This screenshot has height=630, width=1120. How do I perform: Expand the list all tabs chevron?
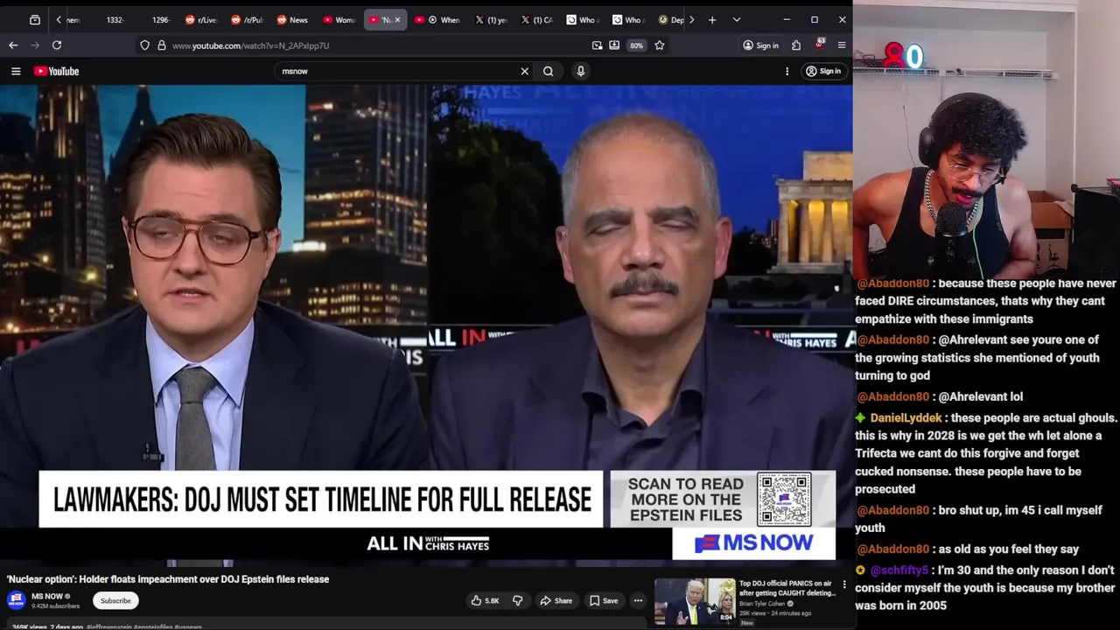tap(737, 19)
